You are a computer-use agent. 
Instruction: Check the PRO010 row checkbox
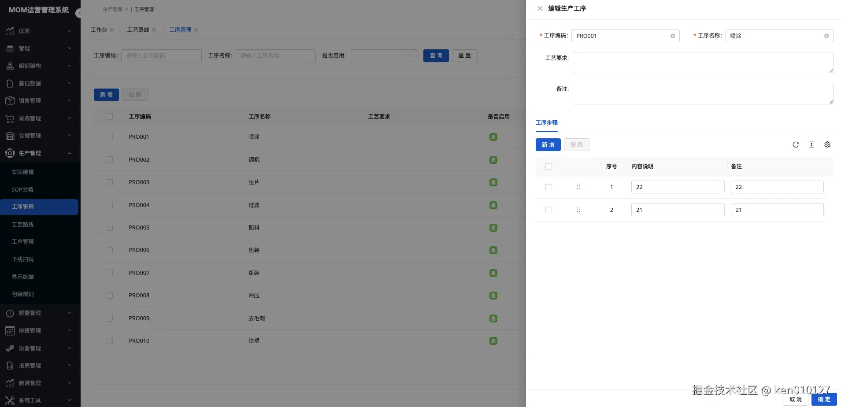click(110, 341)
